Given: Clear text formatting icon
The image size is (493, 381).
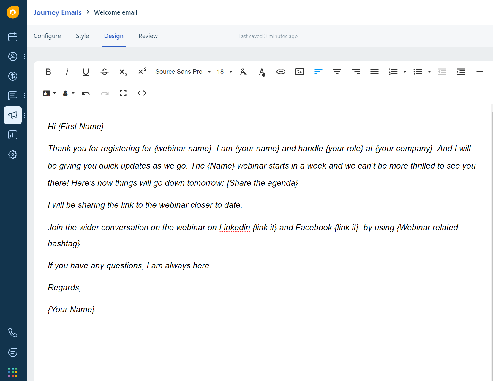Looking at the screenshot, I should point(243,72).
